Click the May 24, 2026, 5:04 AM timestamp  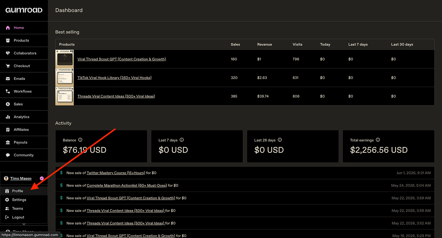(x=411, y=185)
